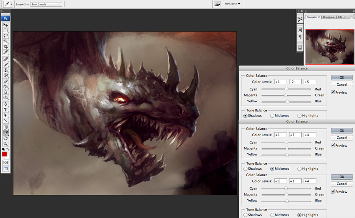Click Cancel in the top Color Balance dialog
The width and height of the screenshot is (355, 218).
click(342, 85)
